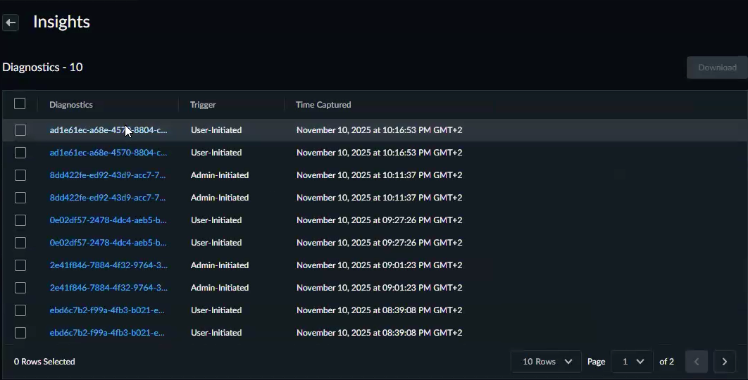Tick the first 2e41f846 row checkbox
Image resolution: width=748 pixels, height=380 pixels.
point(20,265)
